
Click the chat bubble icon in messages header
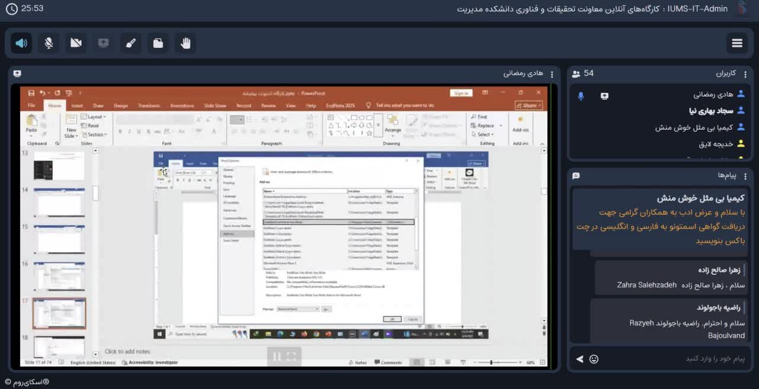point(576,176)
